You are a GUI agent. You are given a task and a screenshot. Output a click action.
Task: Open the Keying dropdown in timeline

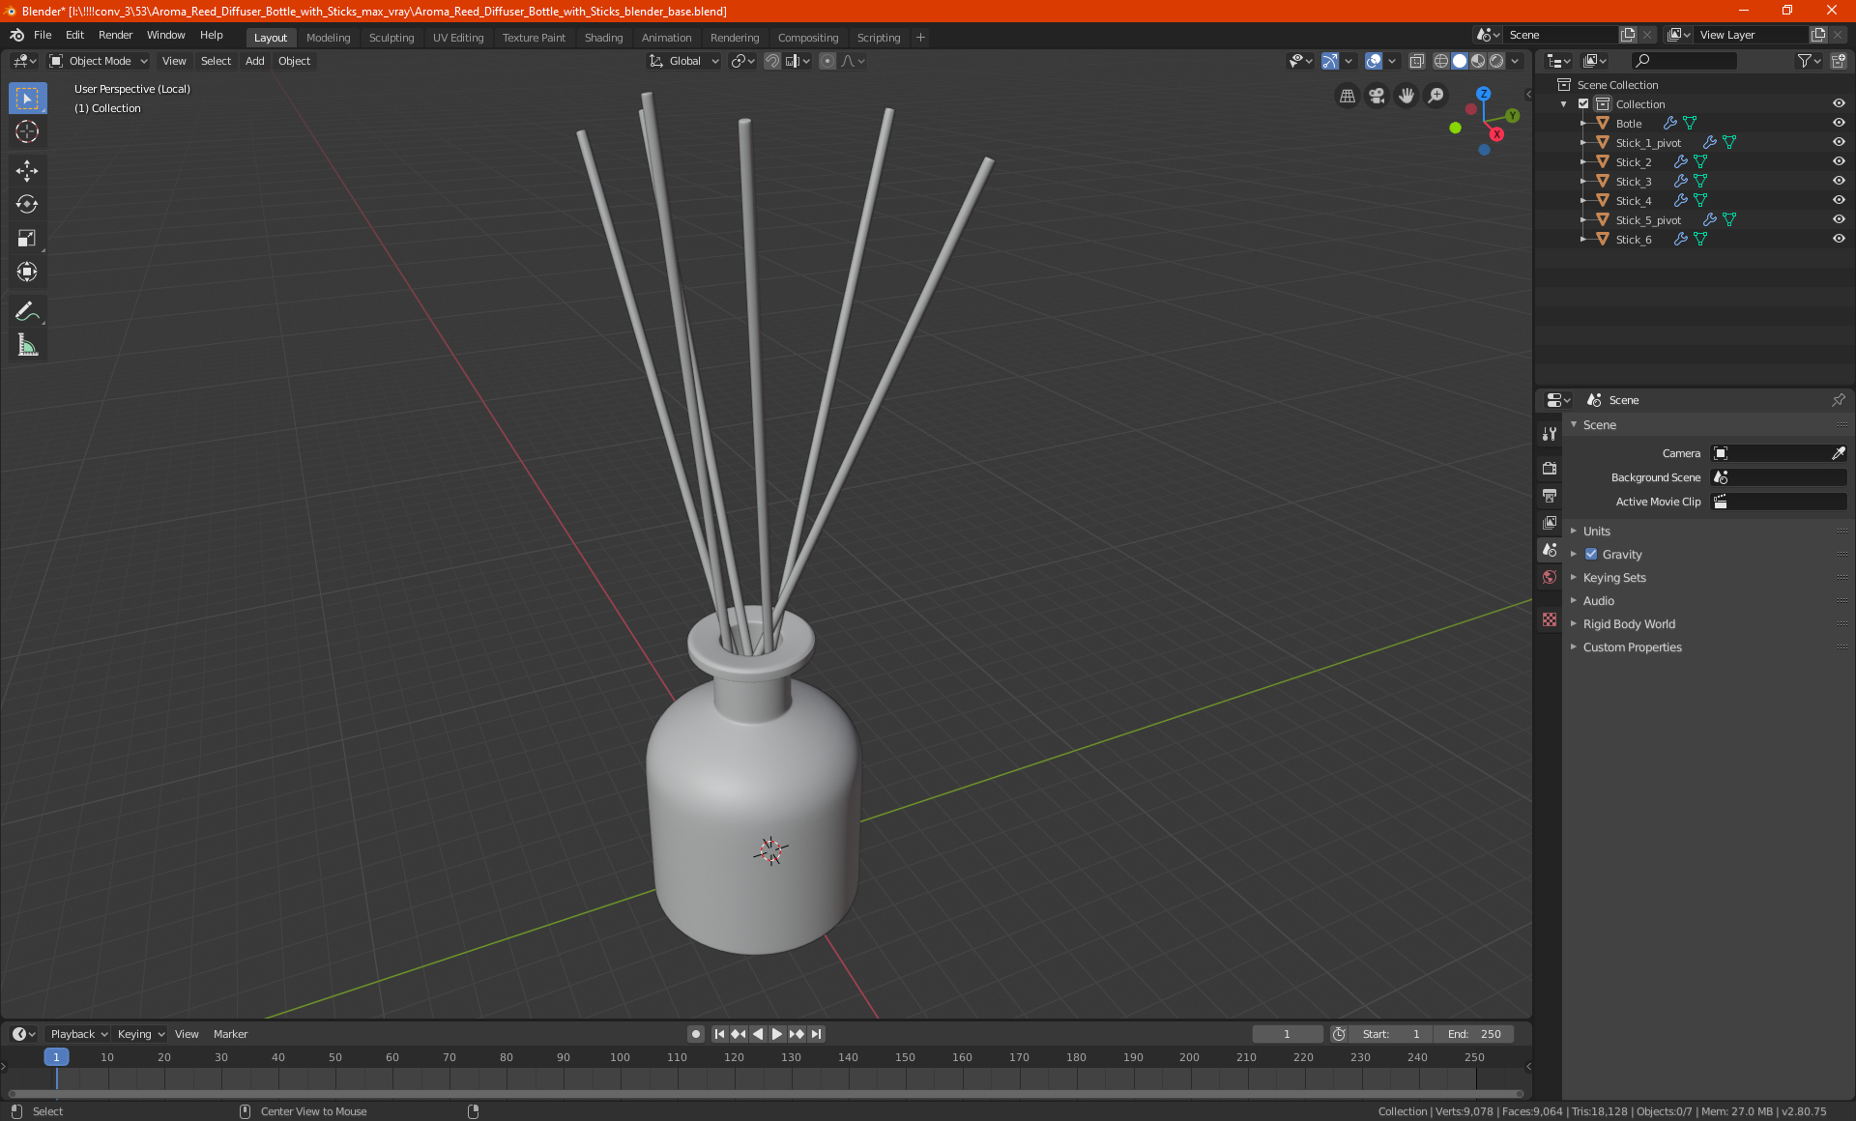[x=141, y=1034]
